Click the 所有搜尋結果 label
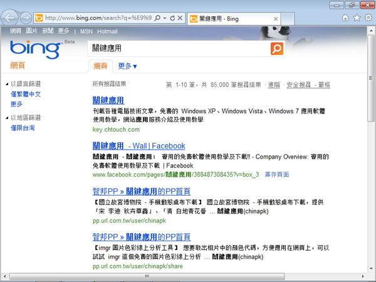The width and height of the screenshot is (376, 282). (x=109, y=84)
